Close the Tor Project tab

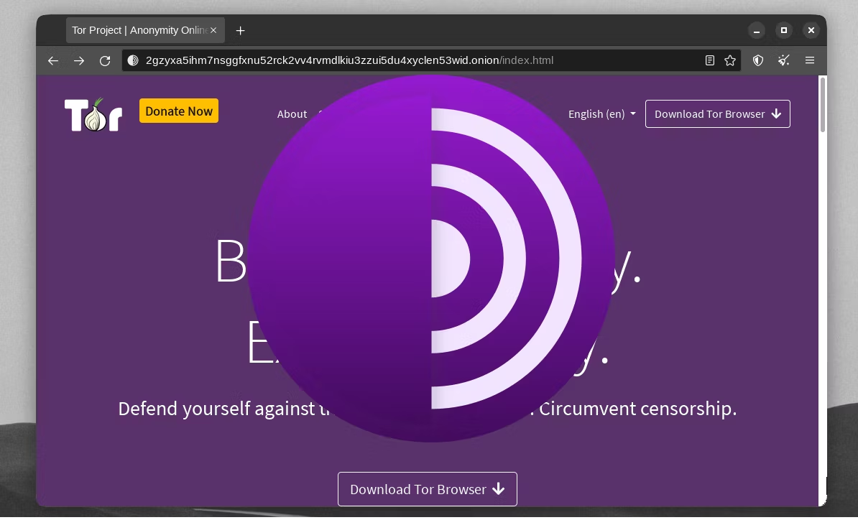tap(213, 30)
